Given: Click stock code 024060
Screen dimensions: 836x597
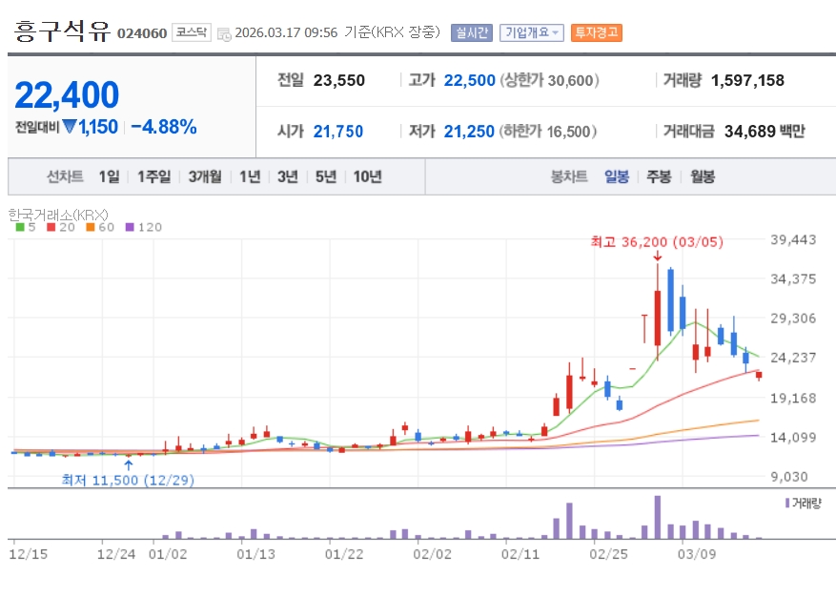Looking at the screenshot, I should tap(142, 33).
